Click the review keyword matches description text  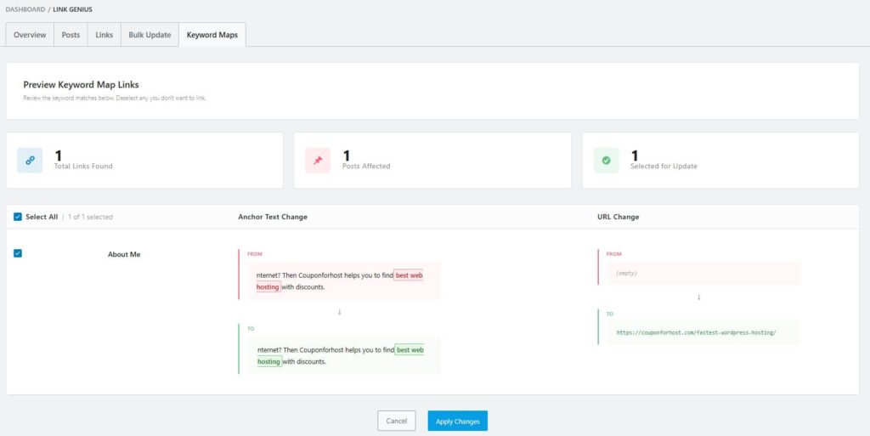(x=115, y=99)
